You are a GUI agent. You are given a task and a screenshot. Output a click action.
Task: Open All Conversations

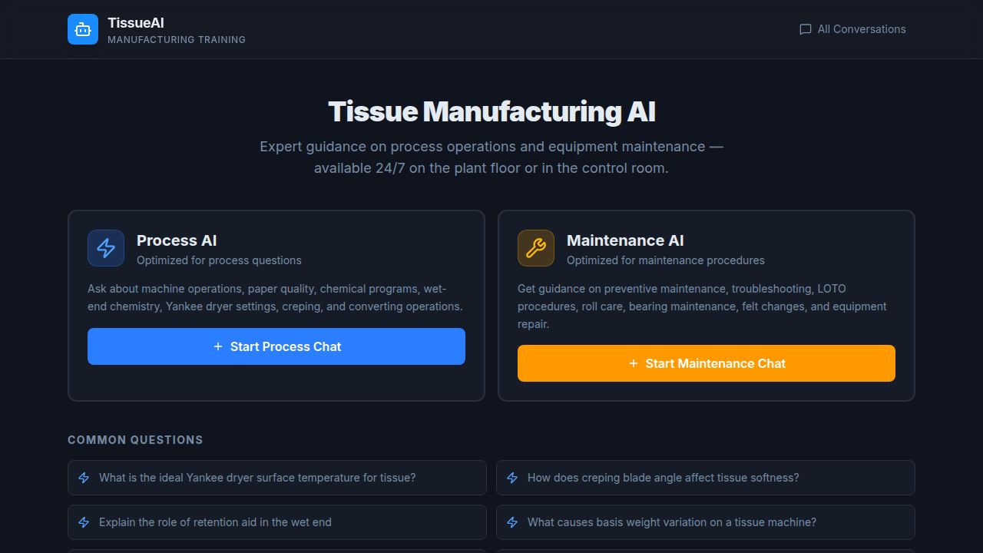click(852, 29)
